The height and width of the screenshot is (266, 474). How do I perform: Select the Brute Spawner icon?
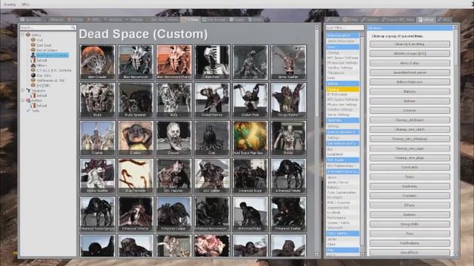click(x=136, y=100)
